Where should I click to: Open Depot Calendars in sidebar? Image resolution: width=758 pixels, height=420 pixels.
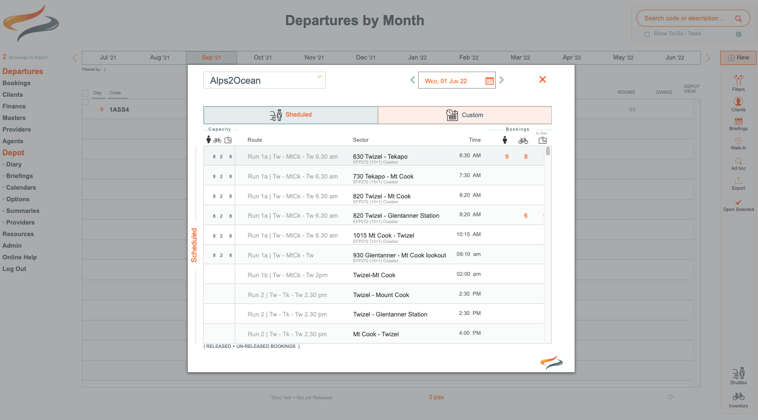(x=21, y=188)
